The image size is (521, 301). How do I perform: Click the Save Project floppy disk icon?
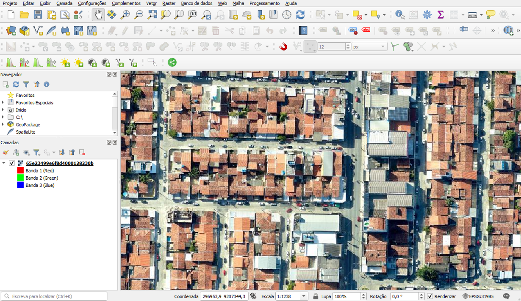pyautogui.click(x=38, y=15)
